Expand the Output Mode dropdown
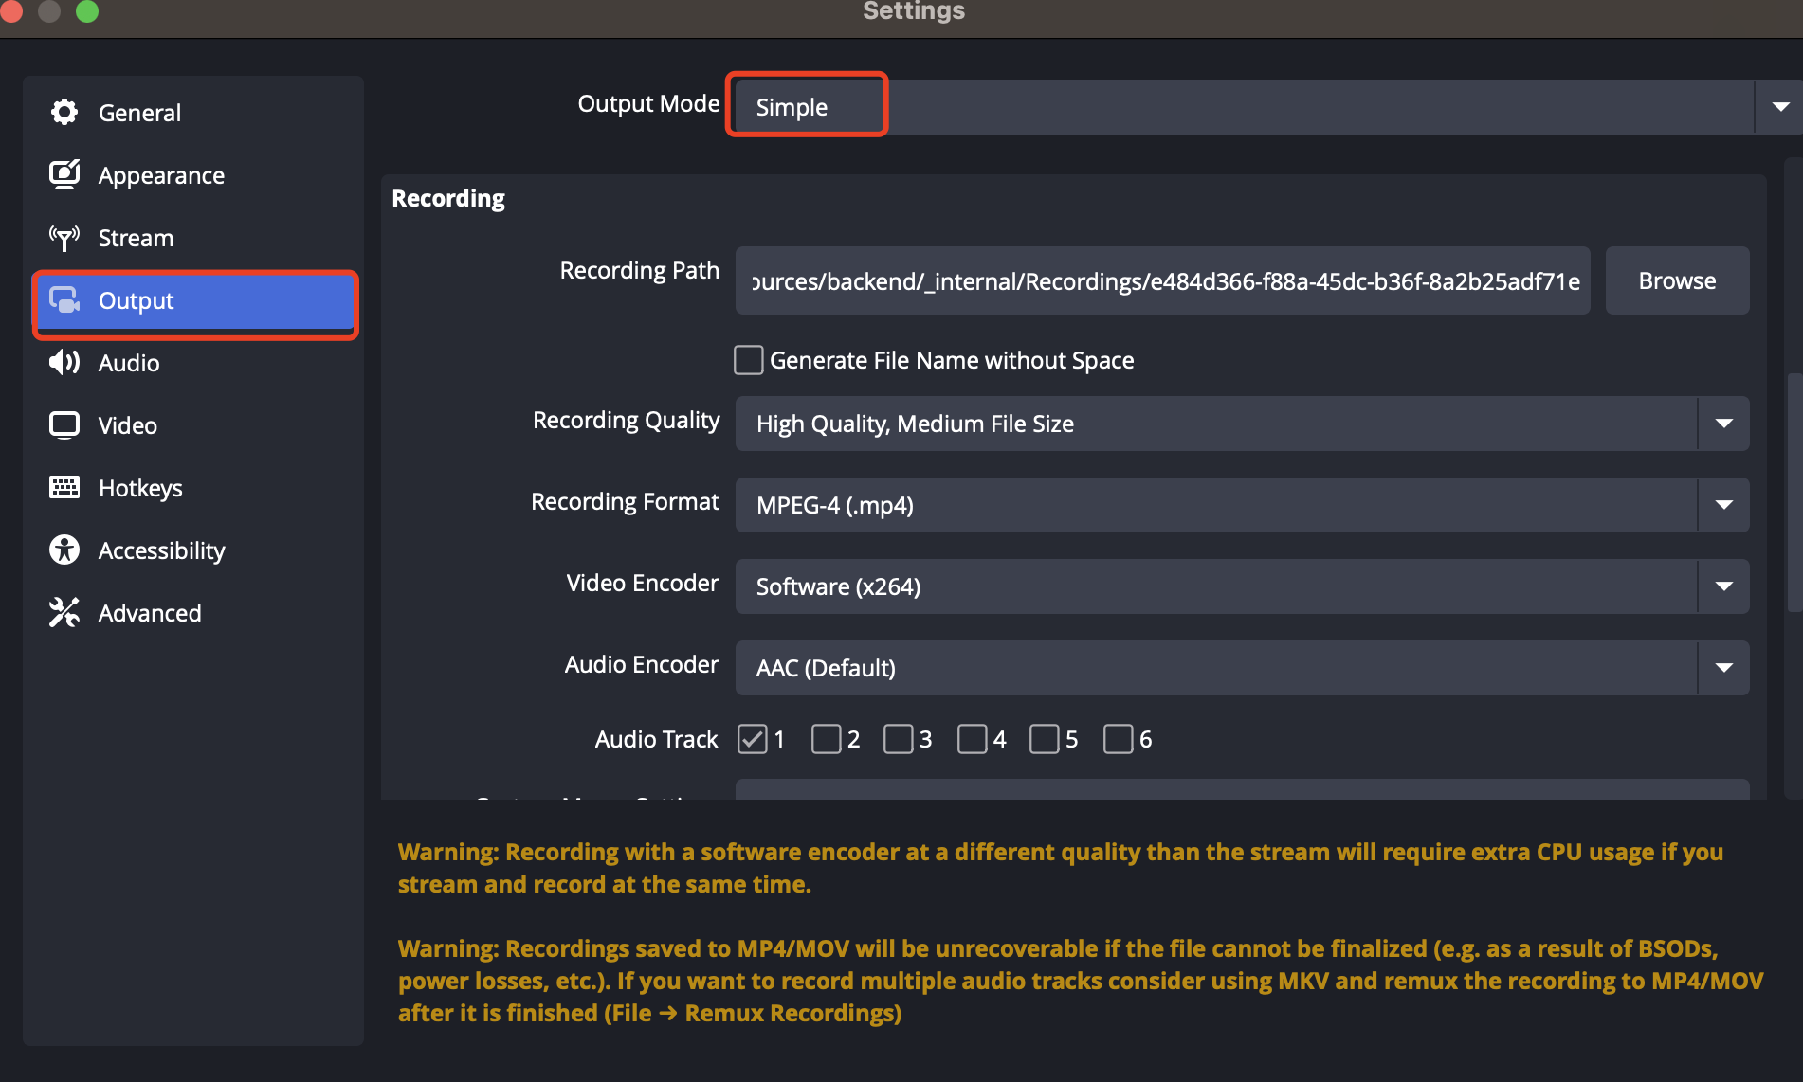Viewport: 1803px width, 1082px height. click(x=1779, y=107)
